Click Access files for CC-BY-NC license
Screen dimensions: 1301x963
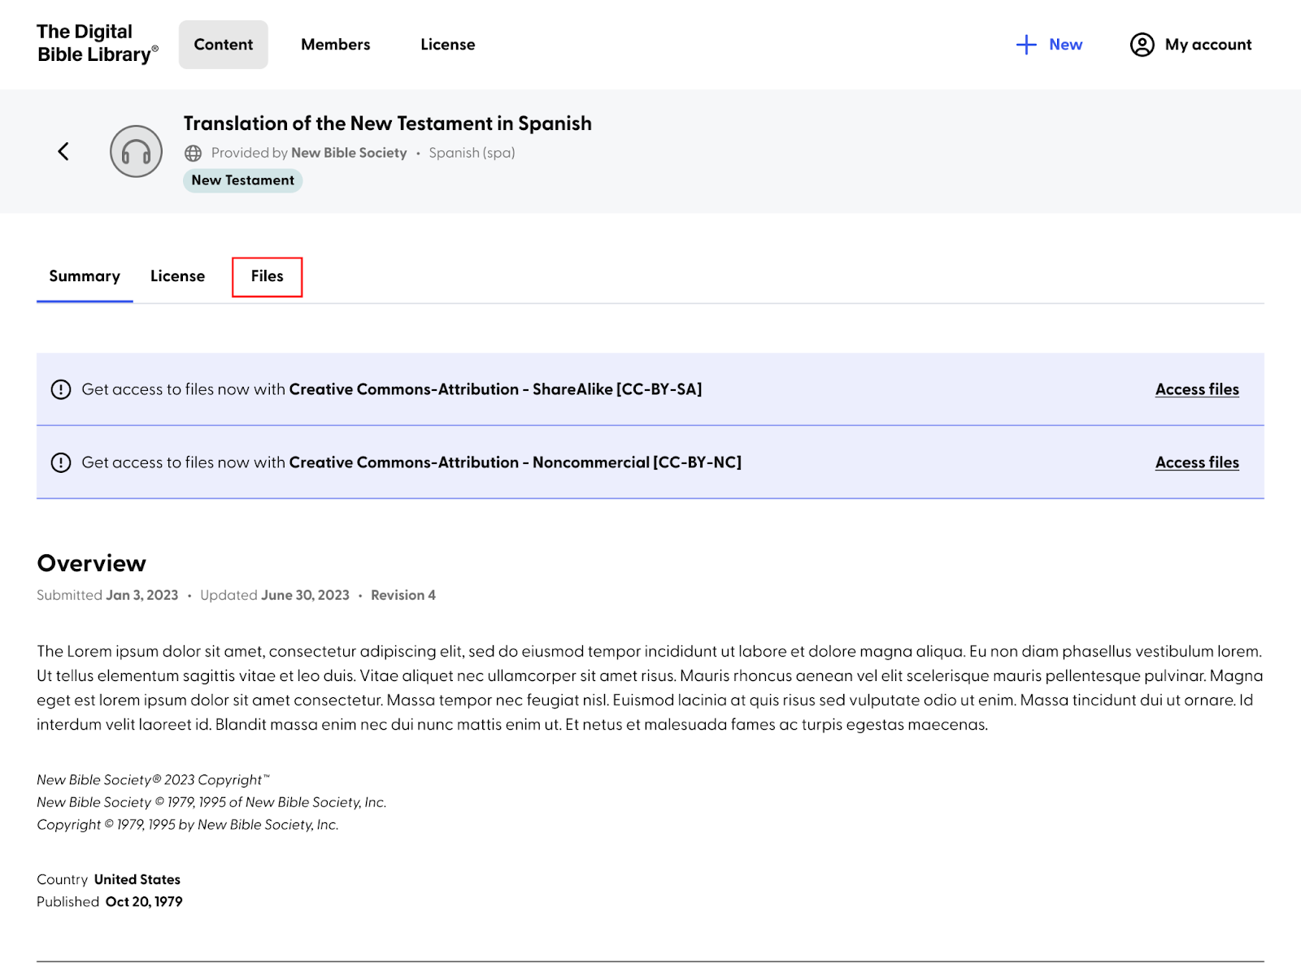pyautogui.click(x=1197, y=462)
